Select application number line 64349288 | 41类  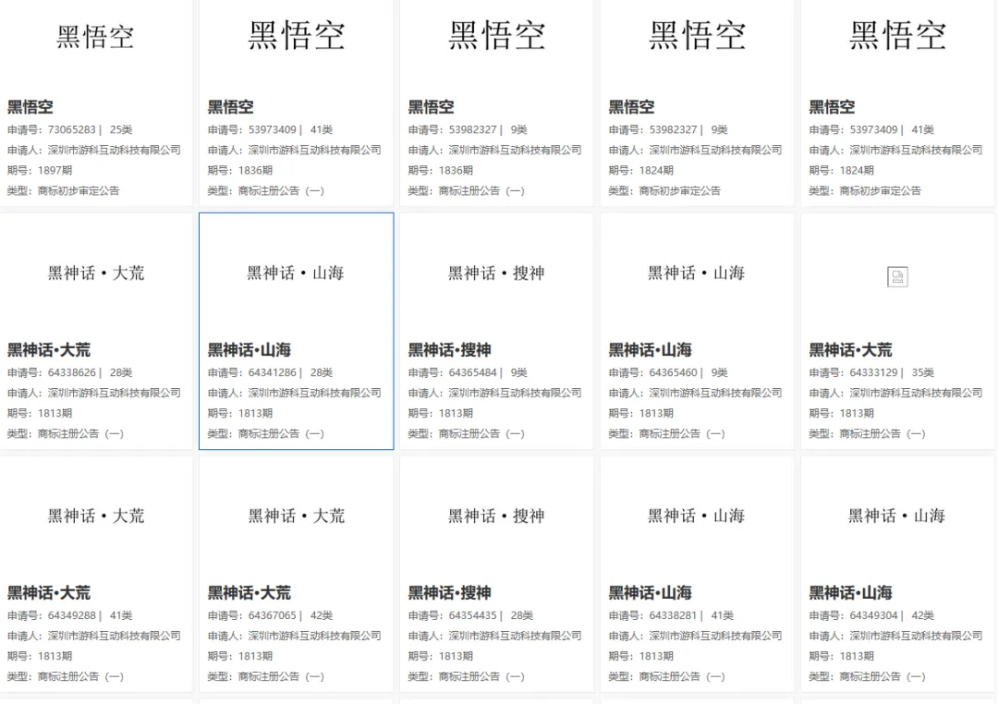click(70, 615)
